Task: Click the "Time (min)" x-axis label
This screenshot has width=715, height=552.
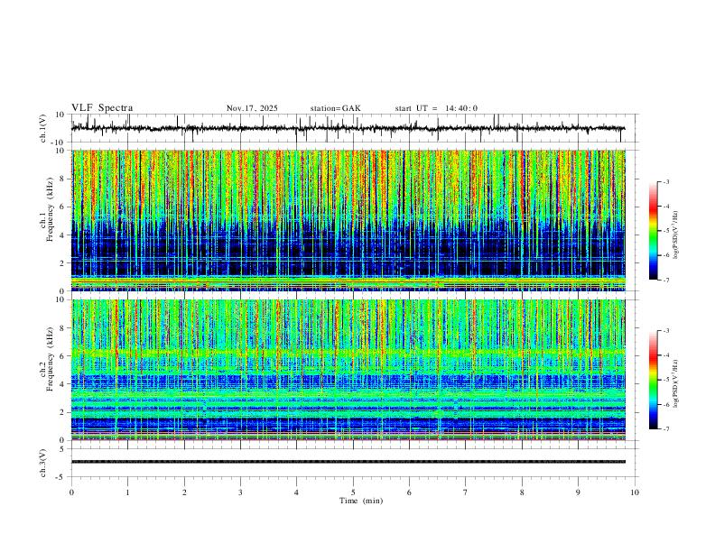Action: click(x=361, y=501)
